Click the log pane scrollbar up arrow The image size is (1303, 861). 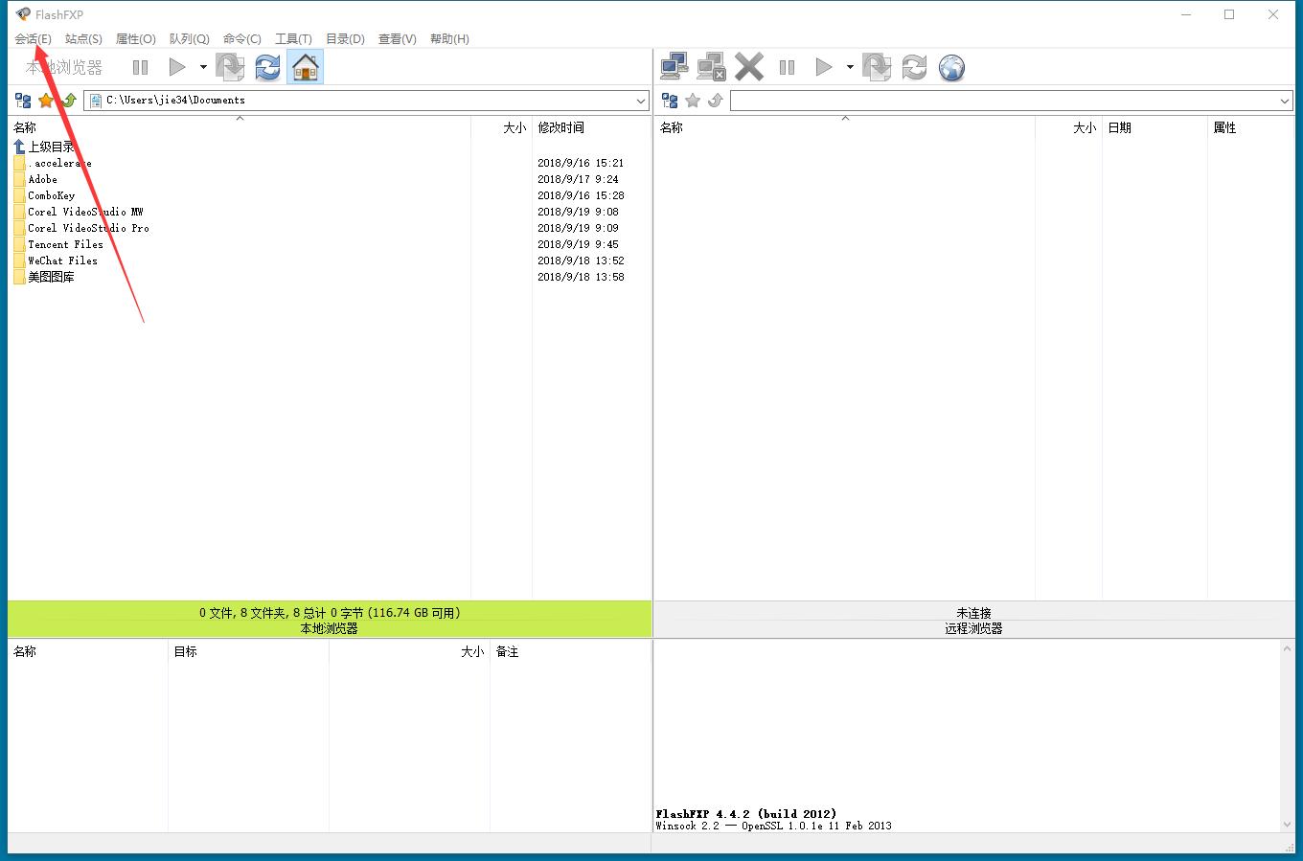coord(1287,649)
